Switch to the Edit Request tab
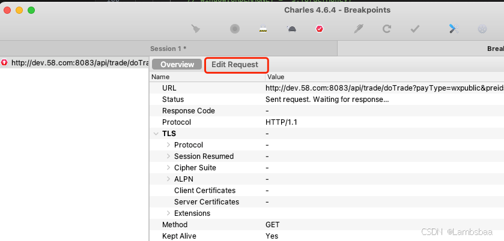The width and height of the screenshot is (504, 241). 235,65
